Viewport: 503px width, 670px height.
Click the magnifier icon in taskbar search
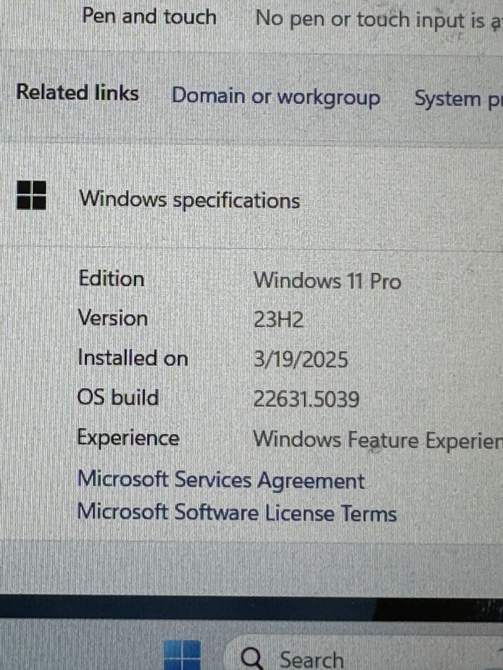coord(252,658)
